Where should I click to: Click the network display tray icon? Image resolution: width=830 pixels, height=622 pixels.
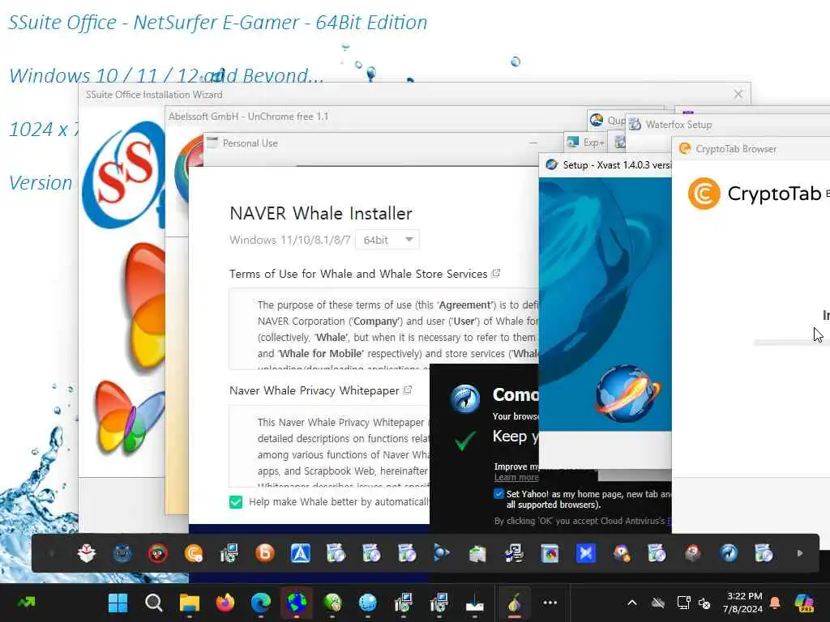tap(683, 603)
